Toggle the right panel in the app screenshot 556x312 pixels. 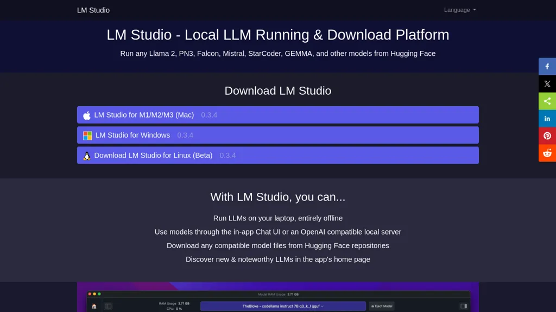tap(464, 306)
